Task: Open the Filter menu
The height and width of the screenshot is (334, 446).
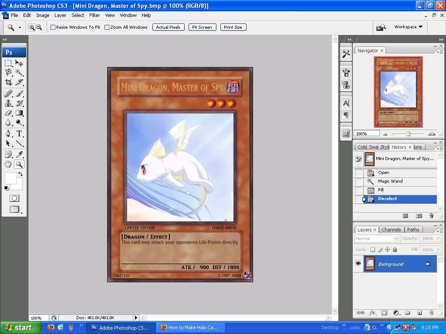Action: (x=95, y=15)
